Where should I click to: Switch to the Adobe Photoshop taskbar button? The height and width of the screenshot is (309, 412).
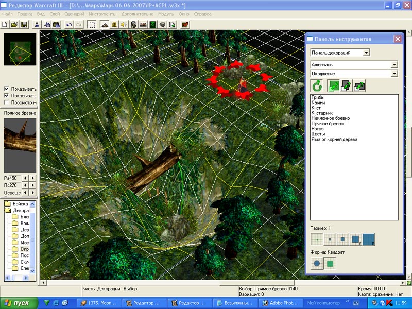pos(281,303)
